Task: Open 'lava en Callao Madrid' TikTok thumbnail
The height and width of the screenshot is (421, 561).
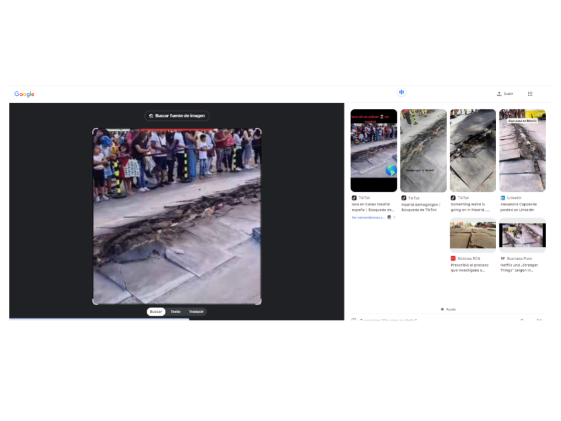Action: click(373, 150)
